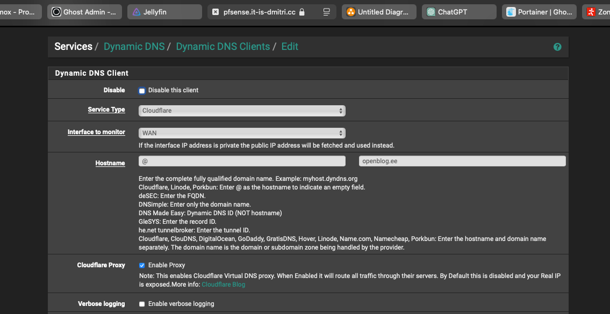
Task: Open the Cloudflare Blog link
Action: click(223, 284)
